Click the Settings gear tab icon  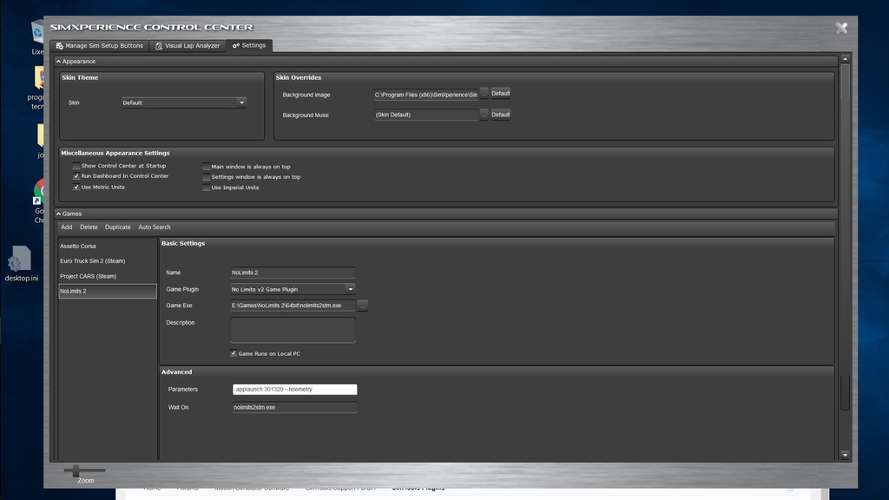pyautogui.click(x=236, y=46)
